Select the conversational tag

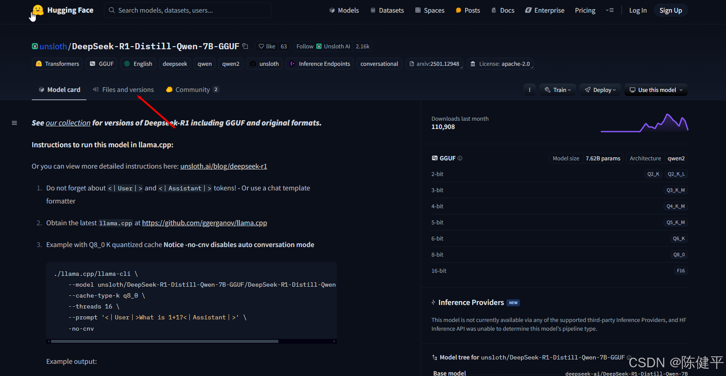(x=379, y=64)
